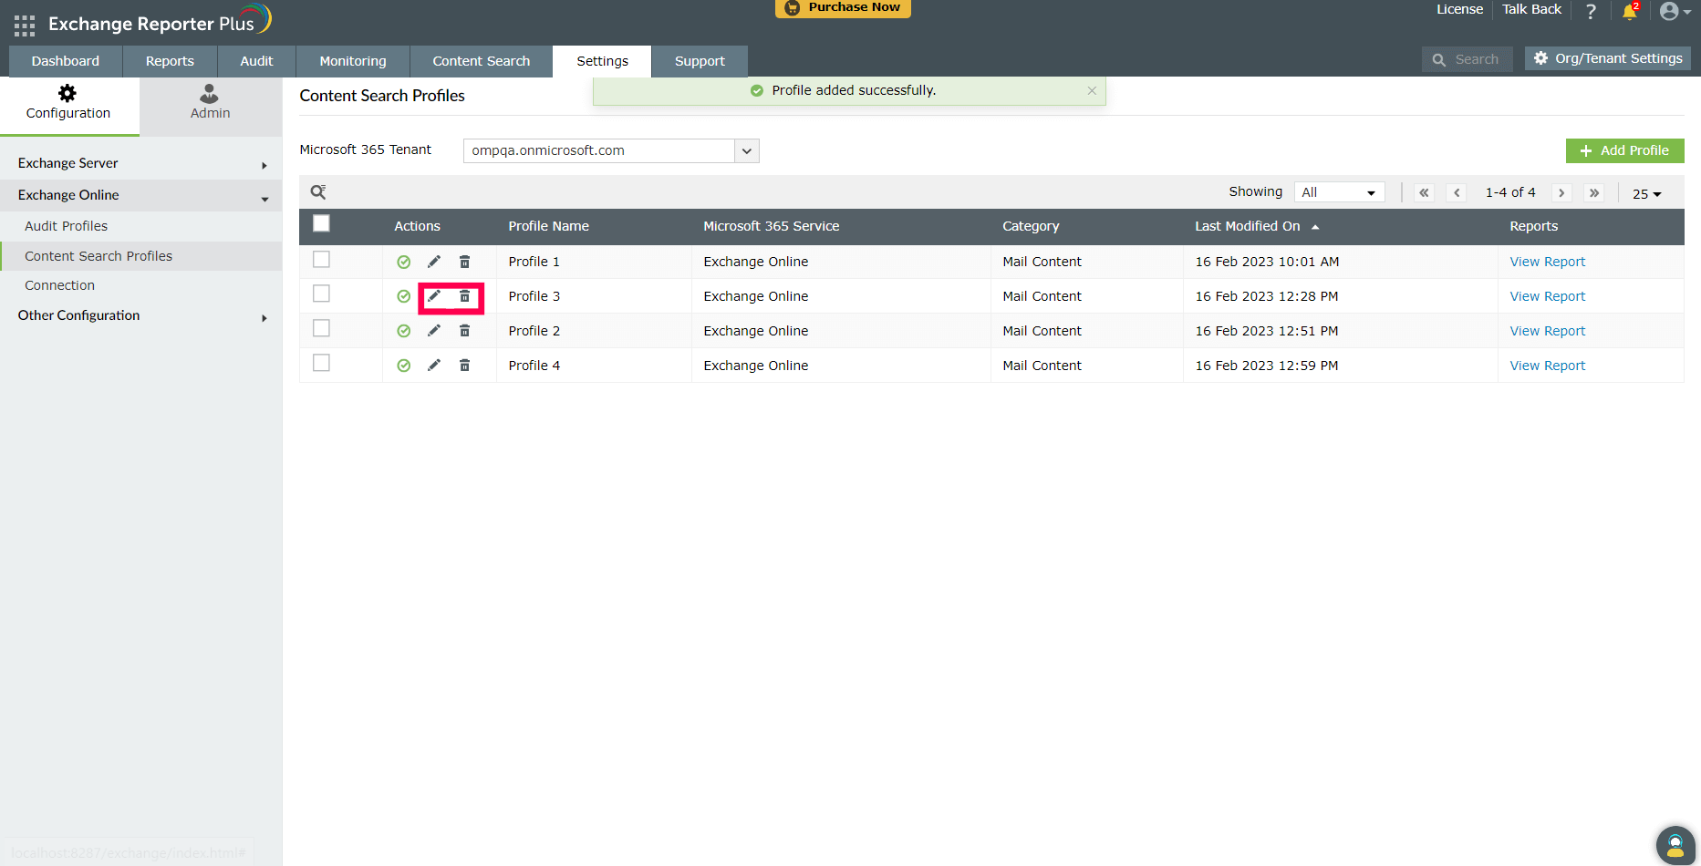
Task: Go to the previous page of results
Action: (1457, 192)
